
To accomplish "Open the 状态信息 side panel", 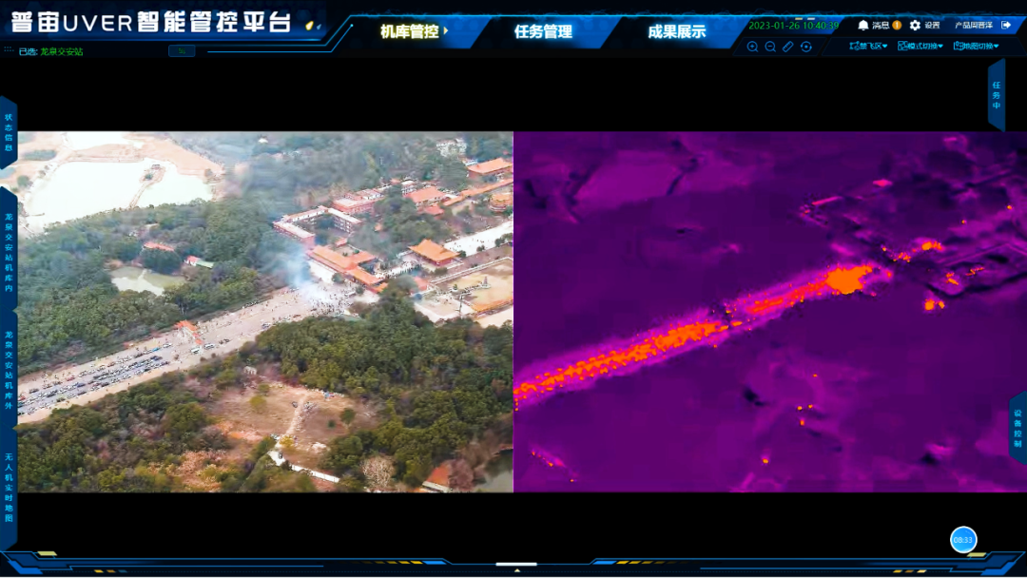I will pos(9,132).
